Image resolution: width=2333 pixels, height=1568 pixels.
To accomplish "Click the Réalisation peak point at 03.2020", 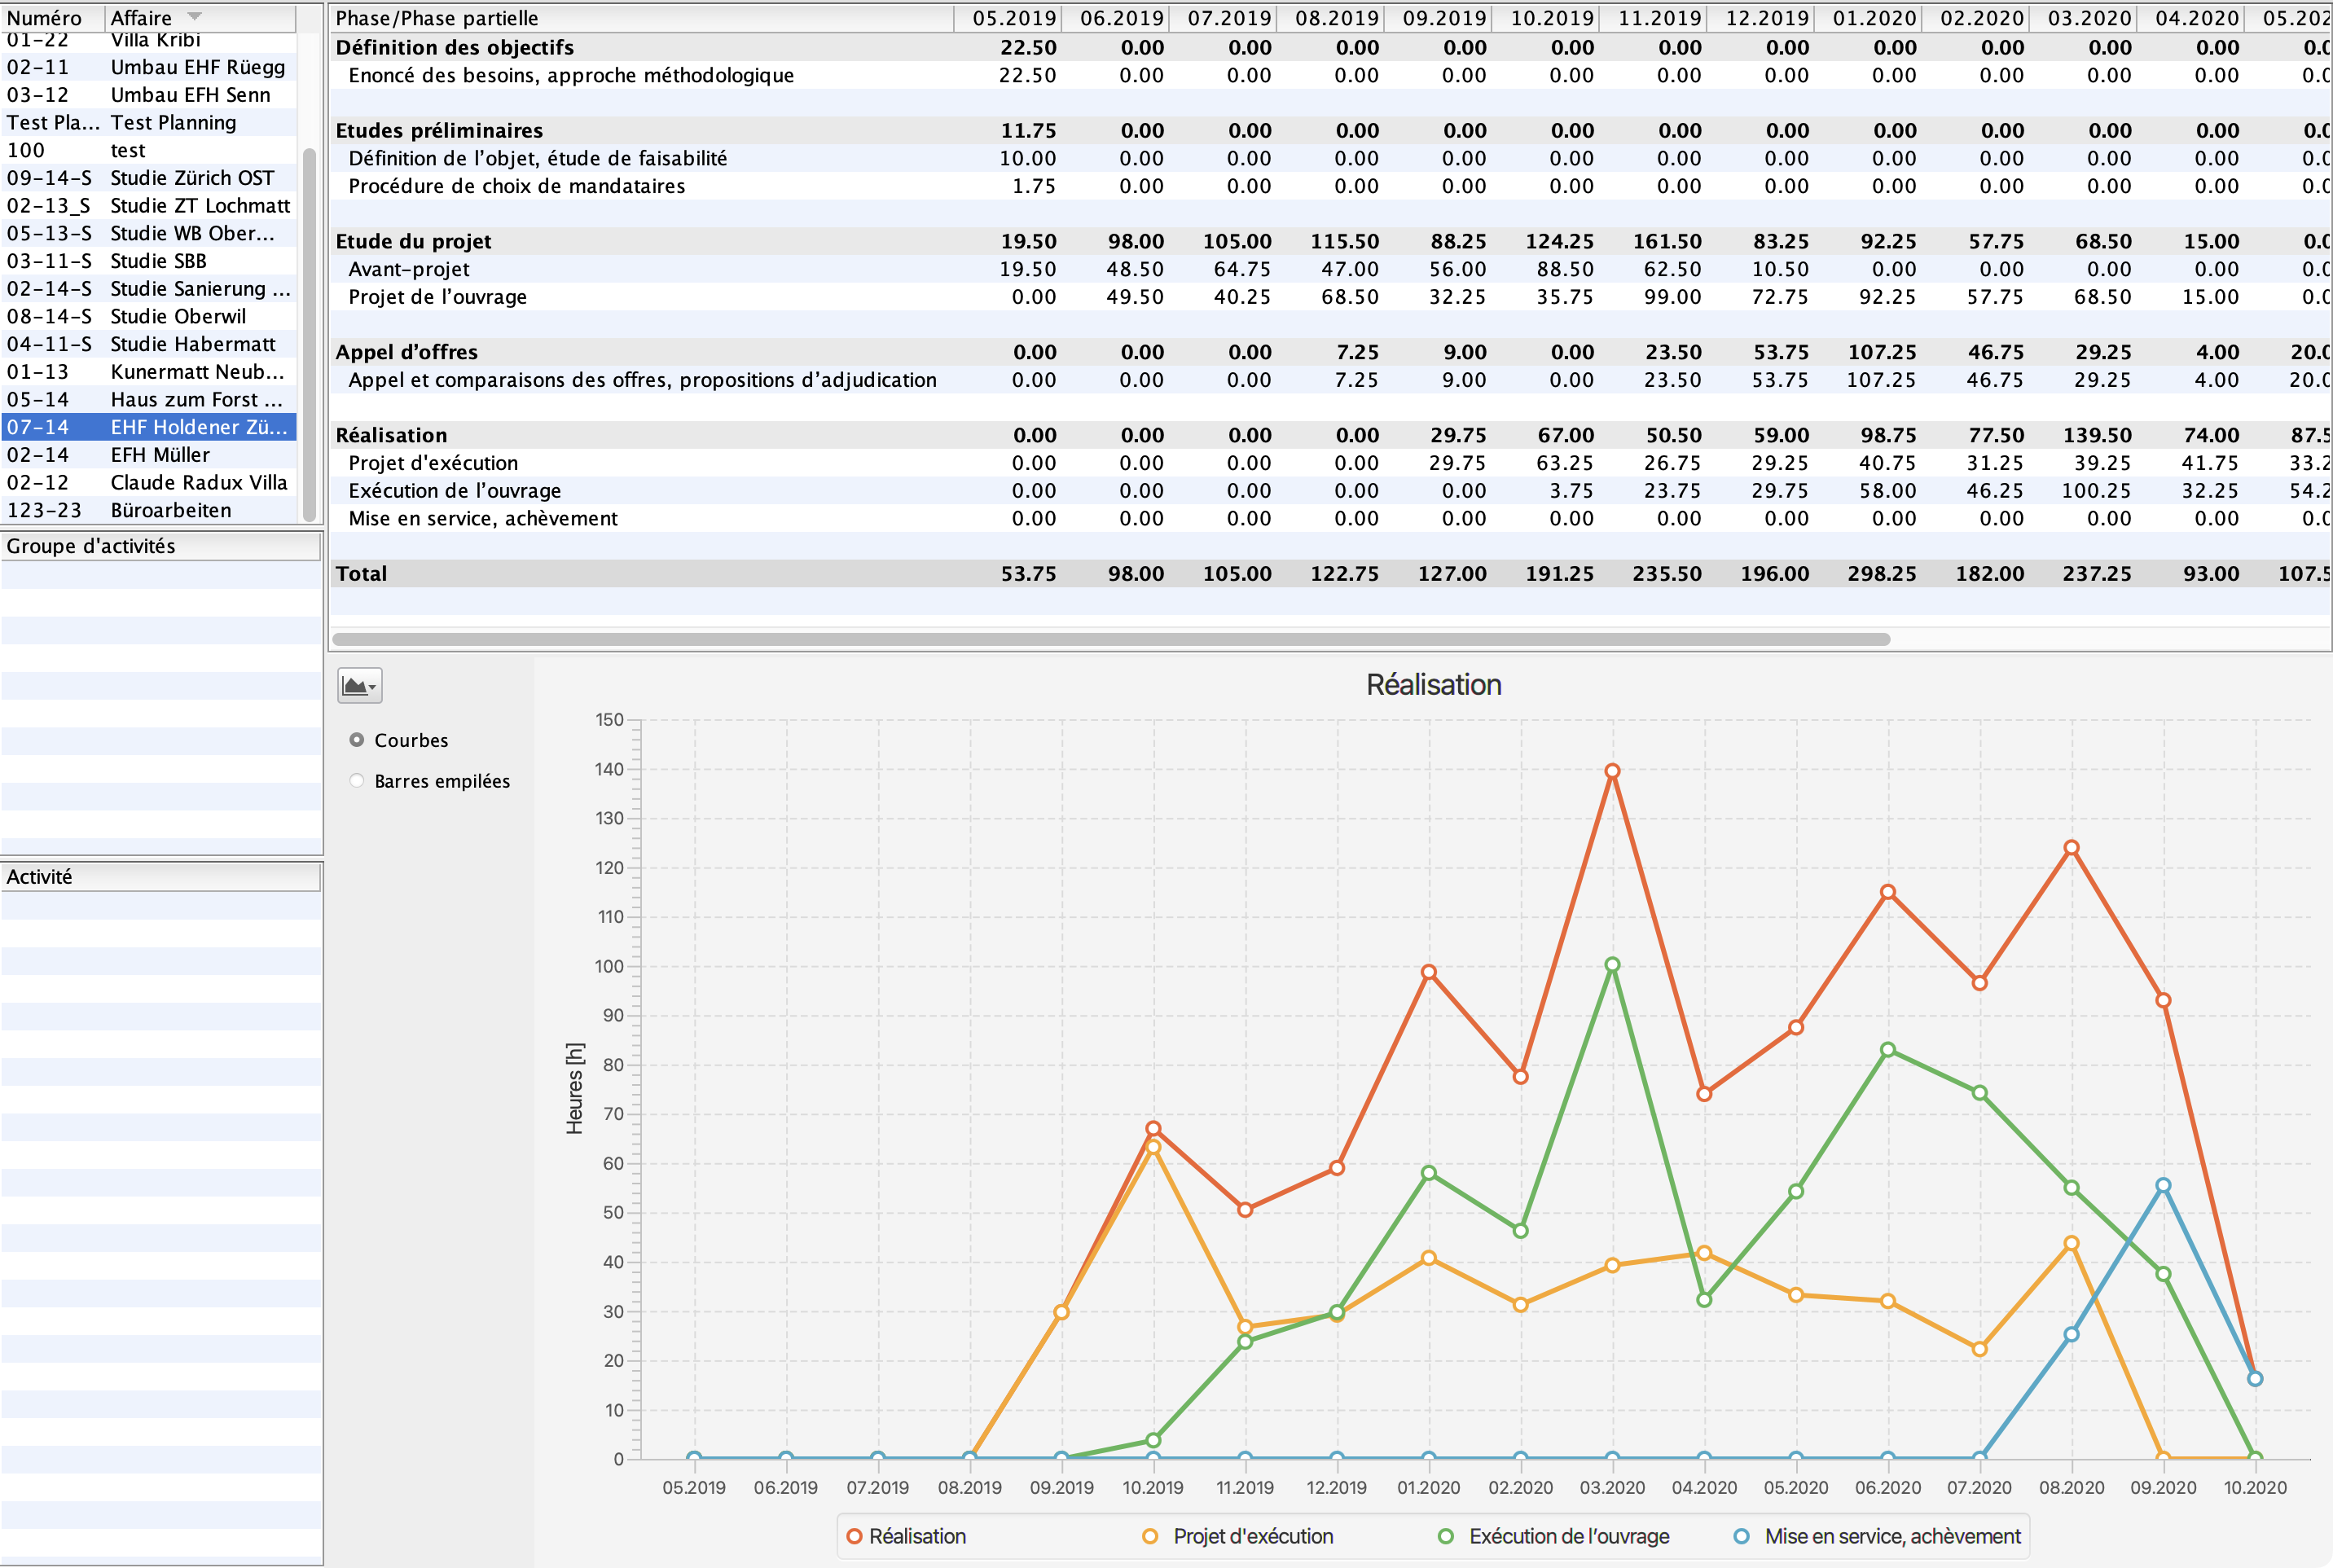I will 1612,771.
